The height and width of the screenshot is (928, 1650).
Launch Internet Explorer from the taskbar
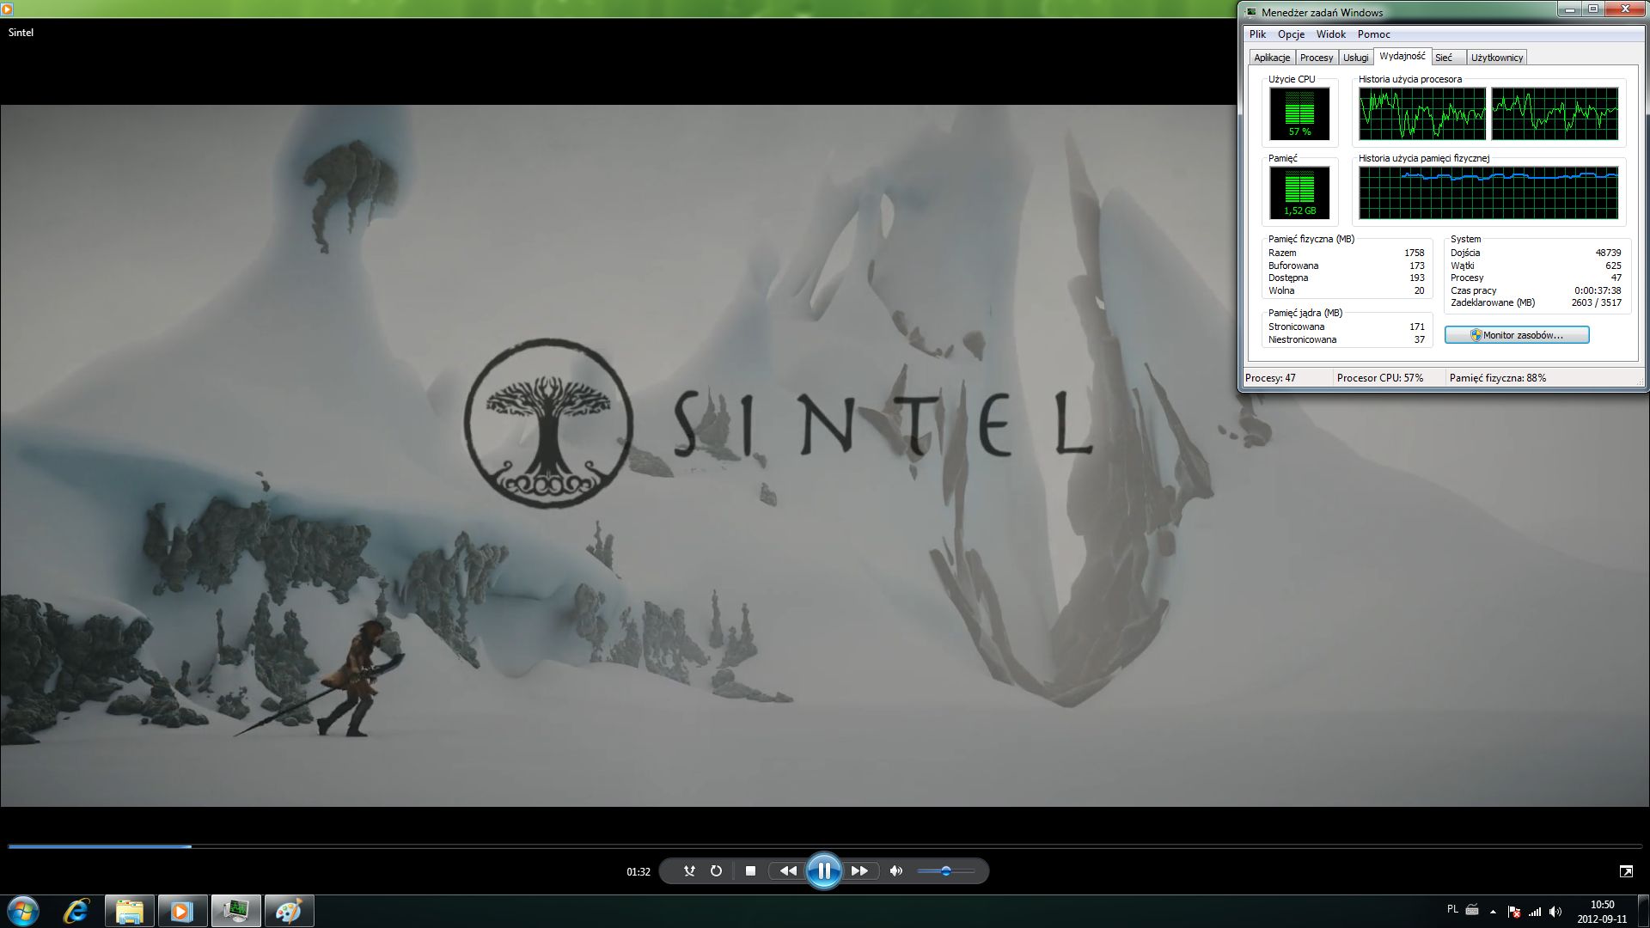(76, 911)
